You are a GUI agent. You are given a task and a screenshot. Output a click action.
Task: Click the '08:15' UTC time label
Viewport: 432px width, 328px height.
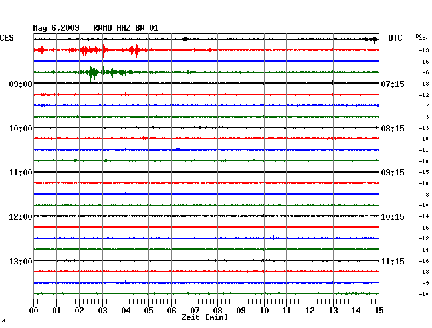[393, 129]
